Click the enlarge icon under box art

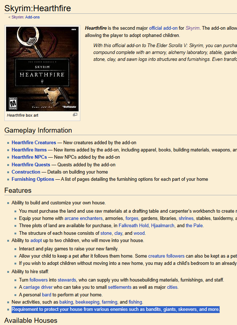click(75, 114)
